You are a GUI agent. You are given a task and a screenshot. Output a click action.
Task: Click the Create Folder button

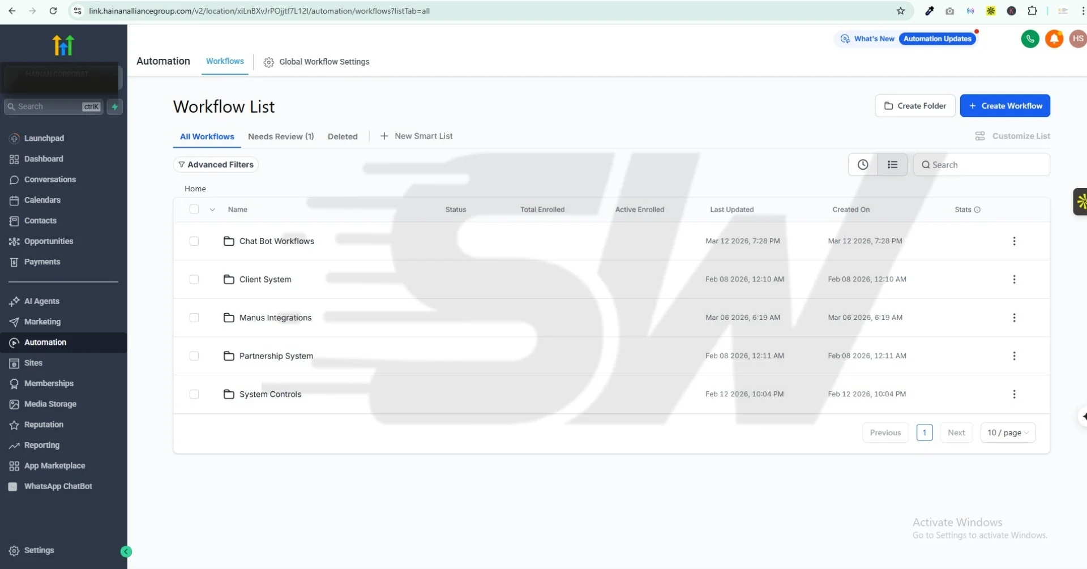[x=915, y=106]
